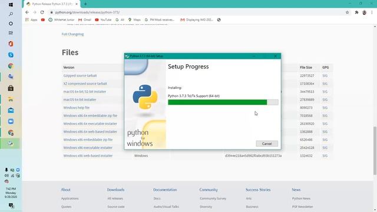This screenshot has width=377, height=212.
Task: Open Documentation in the footer
Action: tap(165, 190)
